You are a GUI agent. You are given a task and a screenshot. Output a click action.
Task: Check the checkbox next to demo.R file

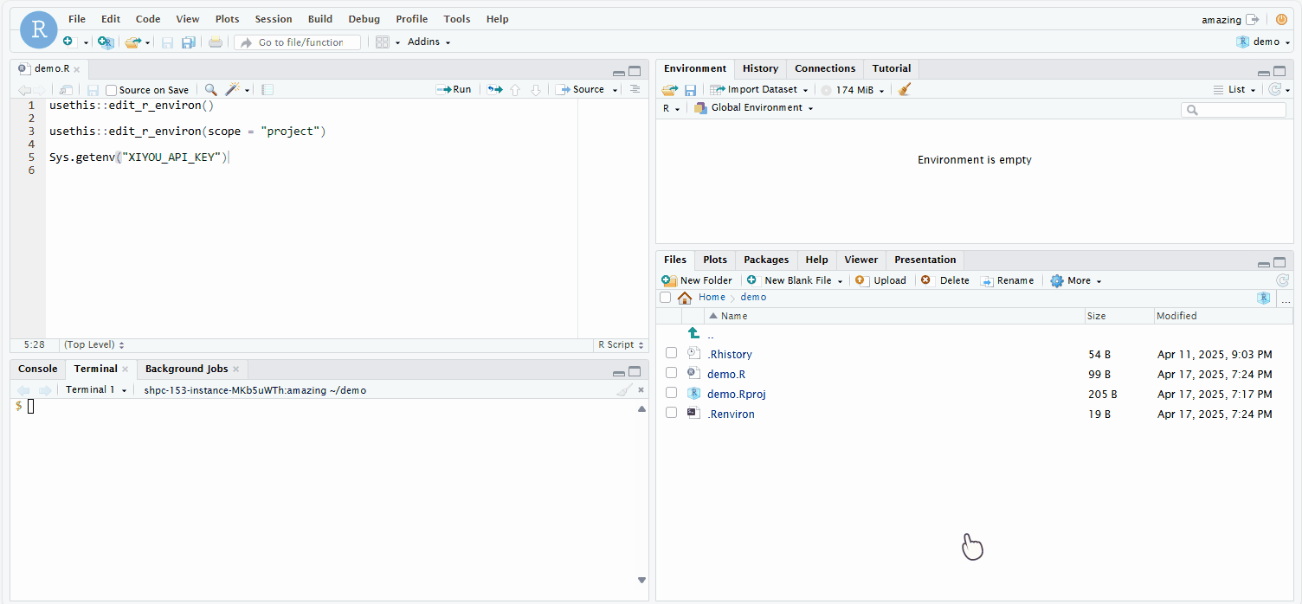[671, 373]
